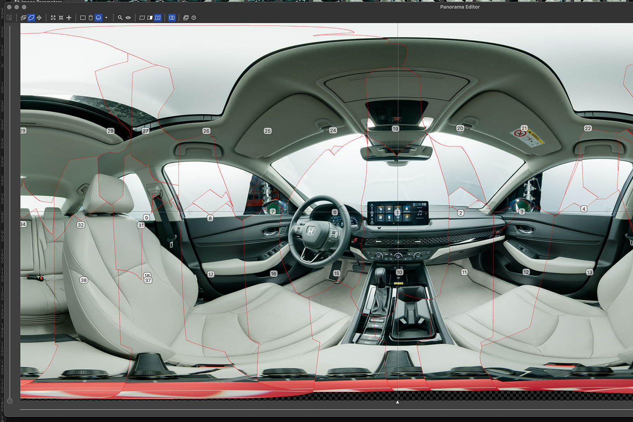Select the greyed pointer tool in the toolbar
Screen dimensions: 633x422
(x=9, y=17)
